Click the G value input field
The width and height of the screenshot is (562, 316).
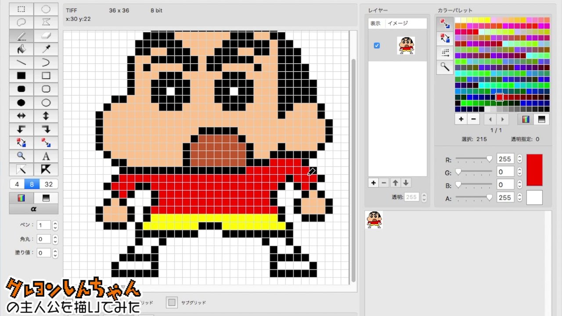505,172
